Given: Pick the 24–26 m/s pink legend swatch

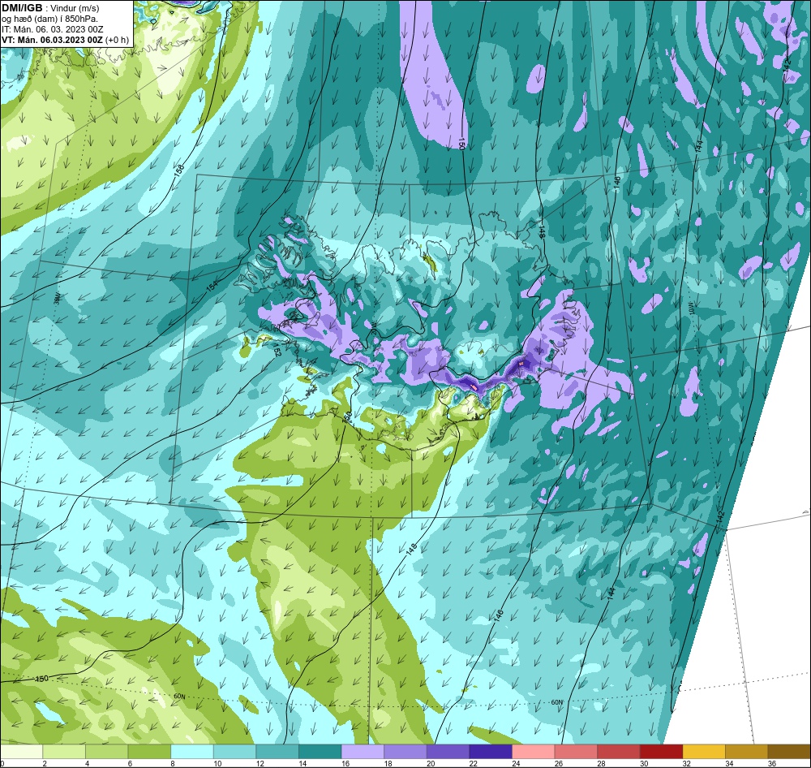Looking at the screenshot, I should pyautogui.click(x=534, y=752).
